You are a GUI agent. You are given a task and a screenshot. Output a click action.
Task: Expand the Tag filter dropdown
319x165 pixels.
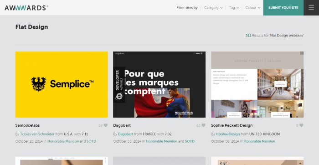point(234,8)
